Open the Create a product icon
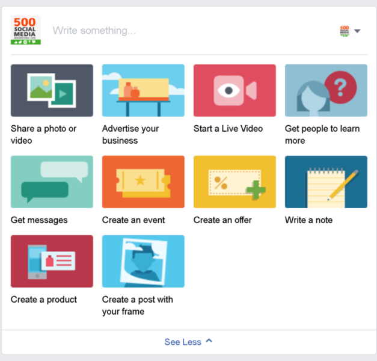 pos(52,261)
